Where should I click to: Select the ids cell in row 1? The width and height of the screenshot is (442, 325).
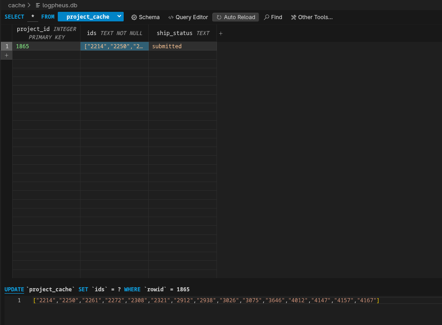(x=115, y=46)
